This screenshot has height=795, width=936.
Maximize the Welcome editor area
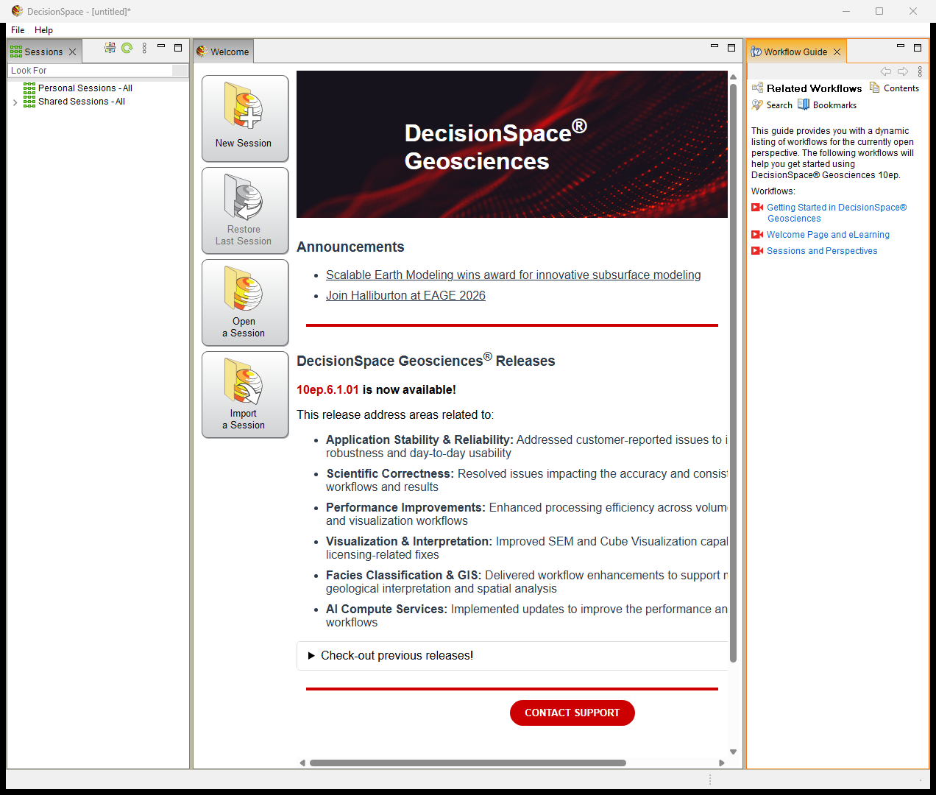731,48
